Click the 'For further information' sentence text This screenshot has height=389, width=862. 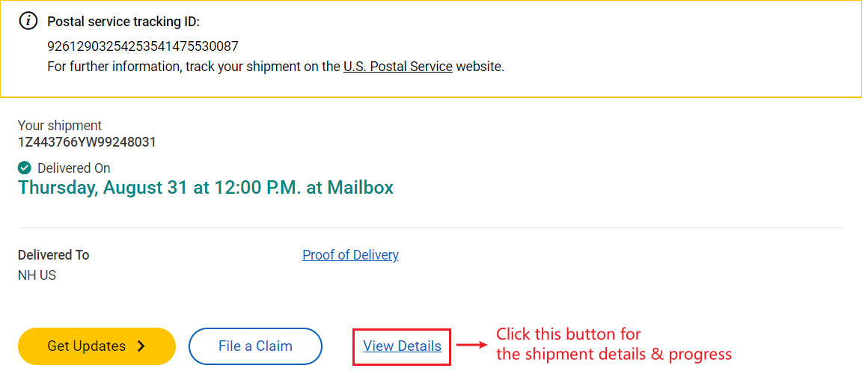pyautogui.click(x=193, y=67)
